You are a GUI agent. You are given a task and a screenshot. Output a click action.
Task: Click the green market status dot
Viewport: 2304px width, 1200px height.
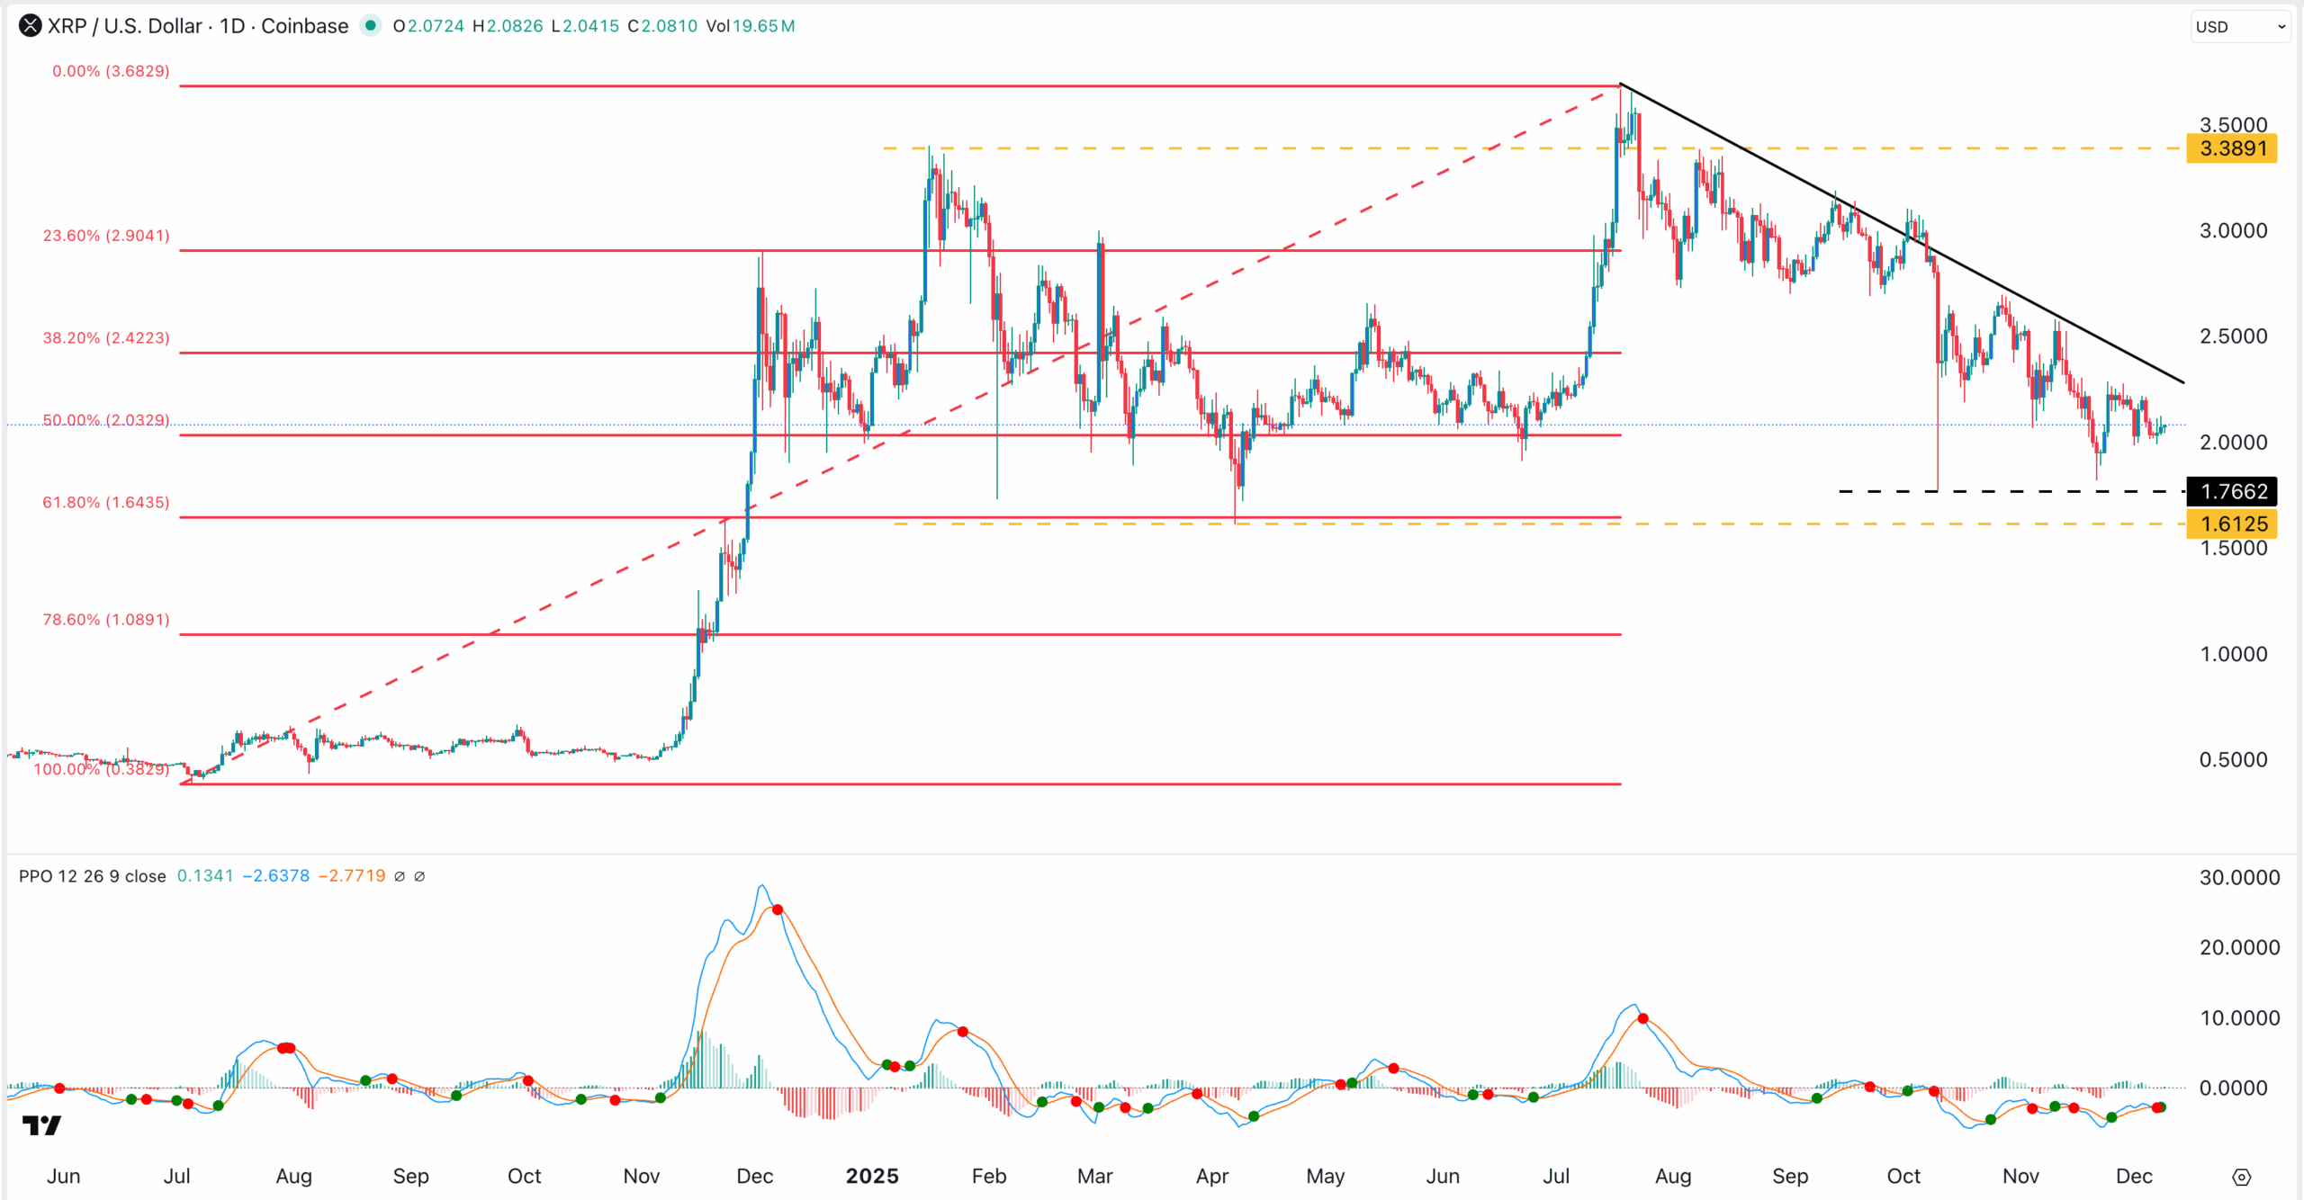point(370,26)
